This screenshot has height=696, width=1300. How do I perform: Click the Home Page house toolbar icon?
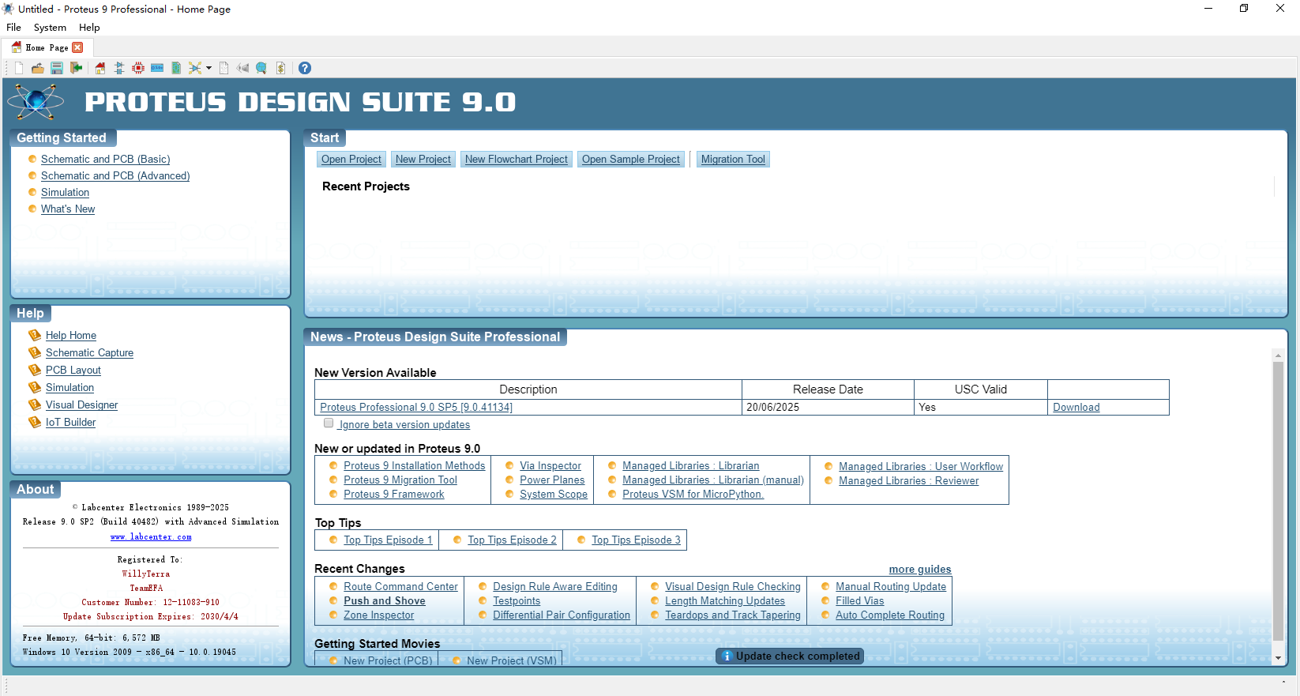pyautogui.click(x=100, y=68)
